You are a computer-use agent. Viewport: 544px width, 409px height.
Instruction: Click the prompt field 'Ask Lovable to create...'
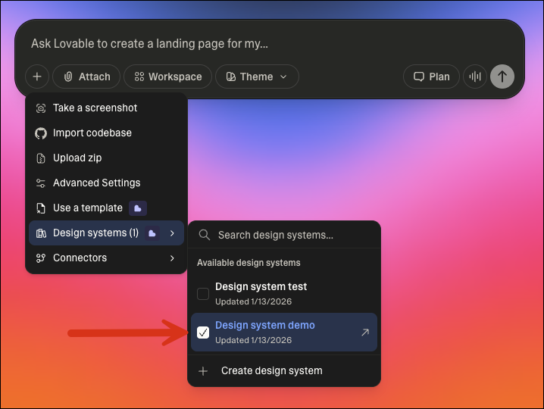tap(149, 44)
